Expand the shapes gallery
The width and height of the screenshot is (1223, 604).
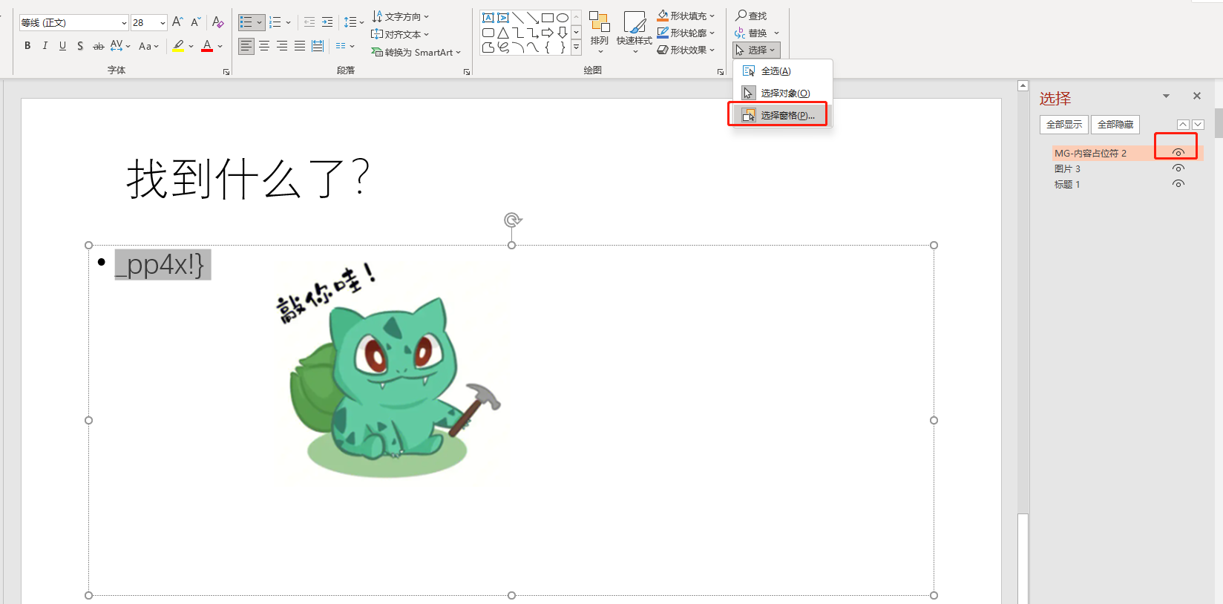pos(576,47)
